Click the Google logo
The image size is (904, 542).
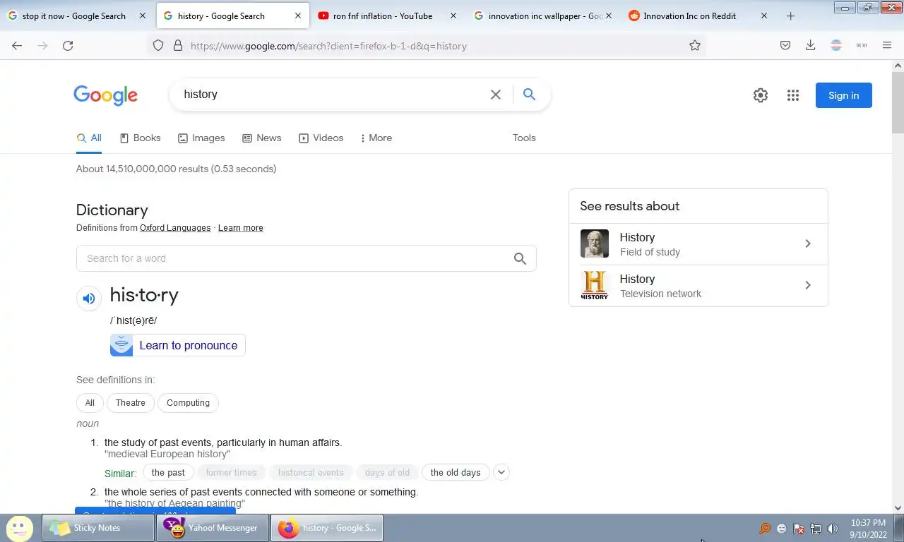coord(105,95)
